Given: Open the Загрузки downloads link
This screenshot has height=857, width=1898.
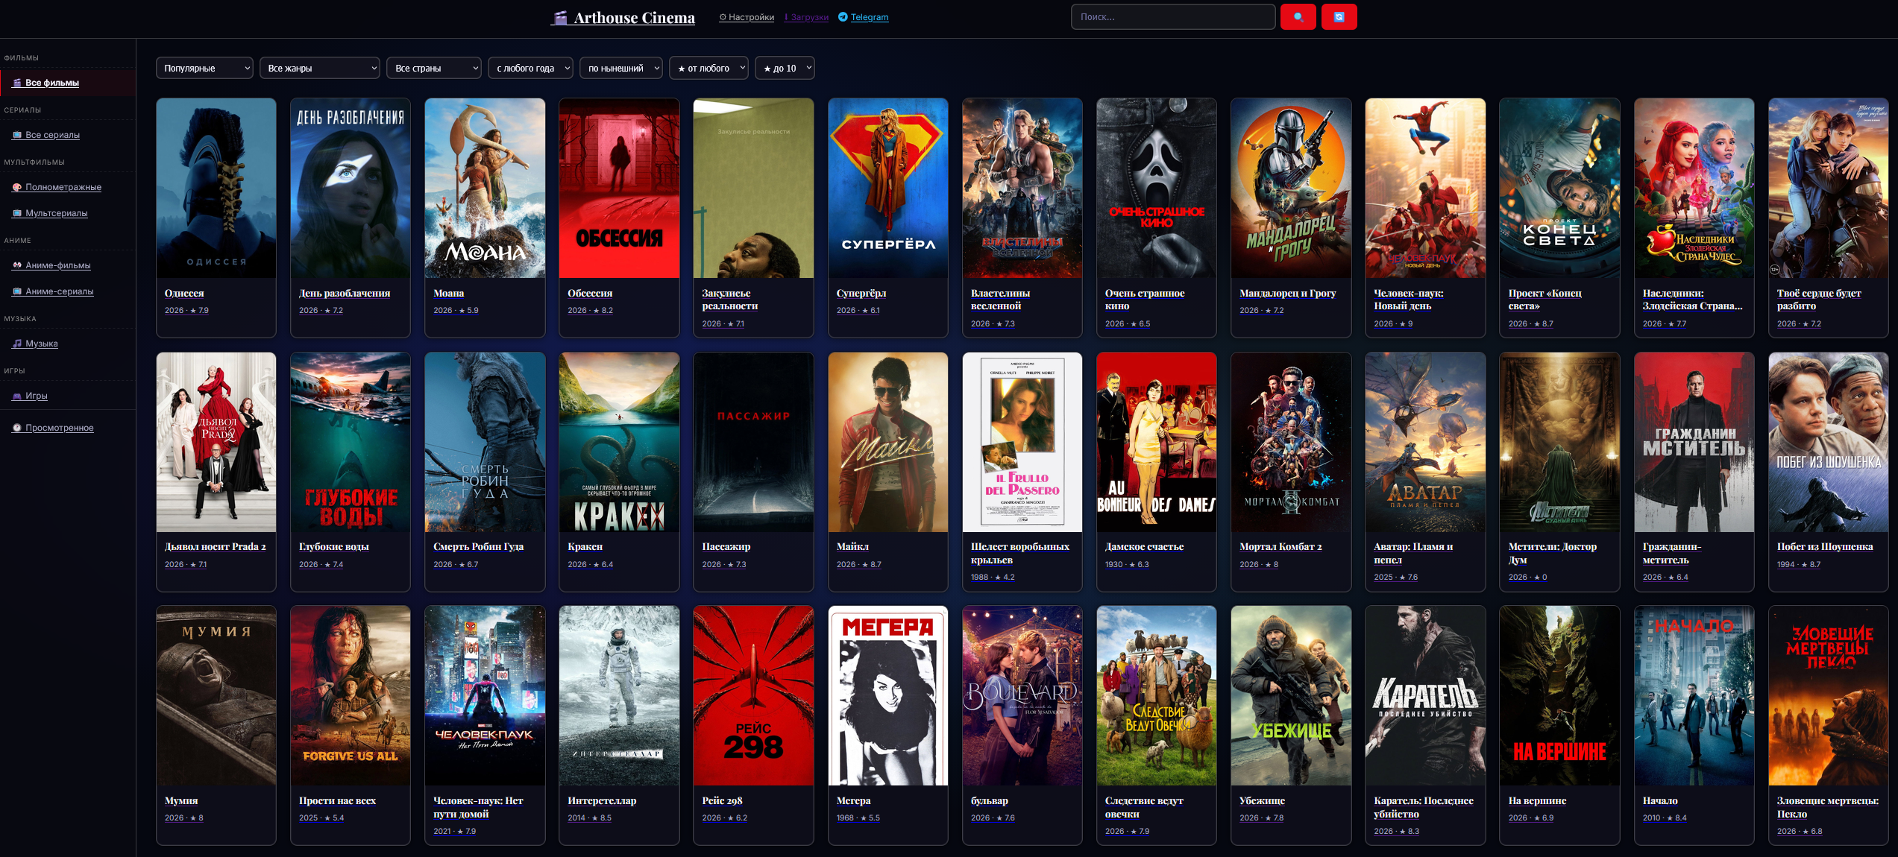Looking at the screenshot, I should 806,17.
